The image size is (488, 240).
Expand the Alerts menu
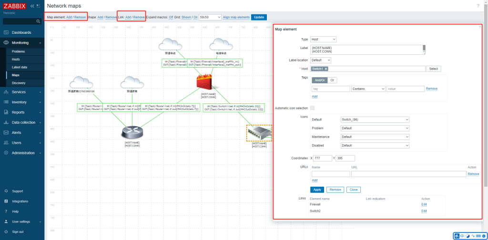click(x=22, y=132)
